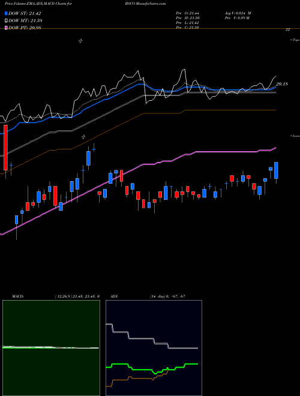Viewport: 300px width, 396px height.
Task: Click the Pre H: 21.50 value
Action: [x=188, y=18]
